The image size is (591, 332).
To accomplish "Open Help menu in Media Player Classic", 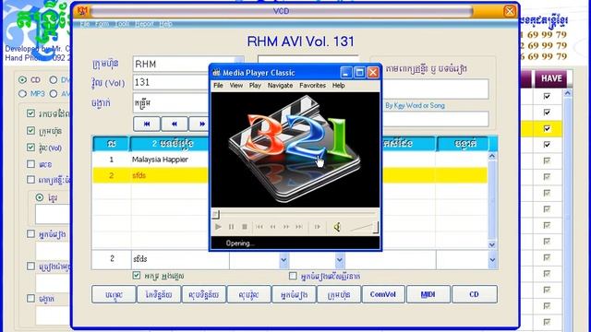I will point(338,86).
